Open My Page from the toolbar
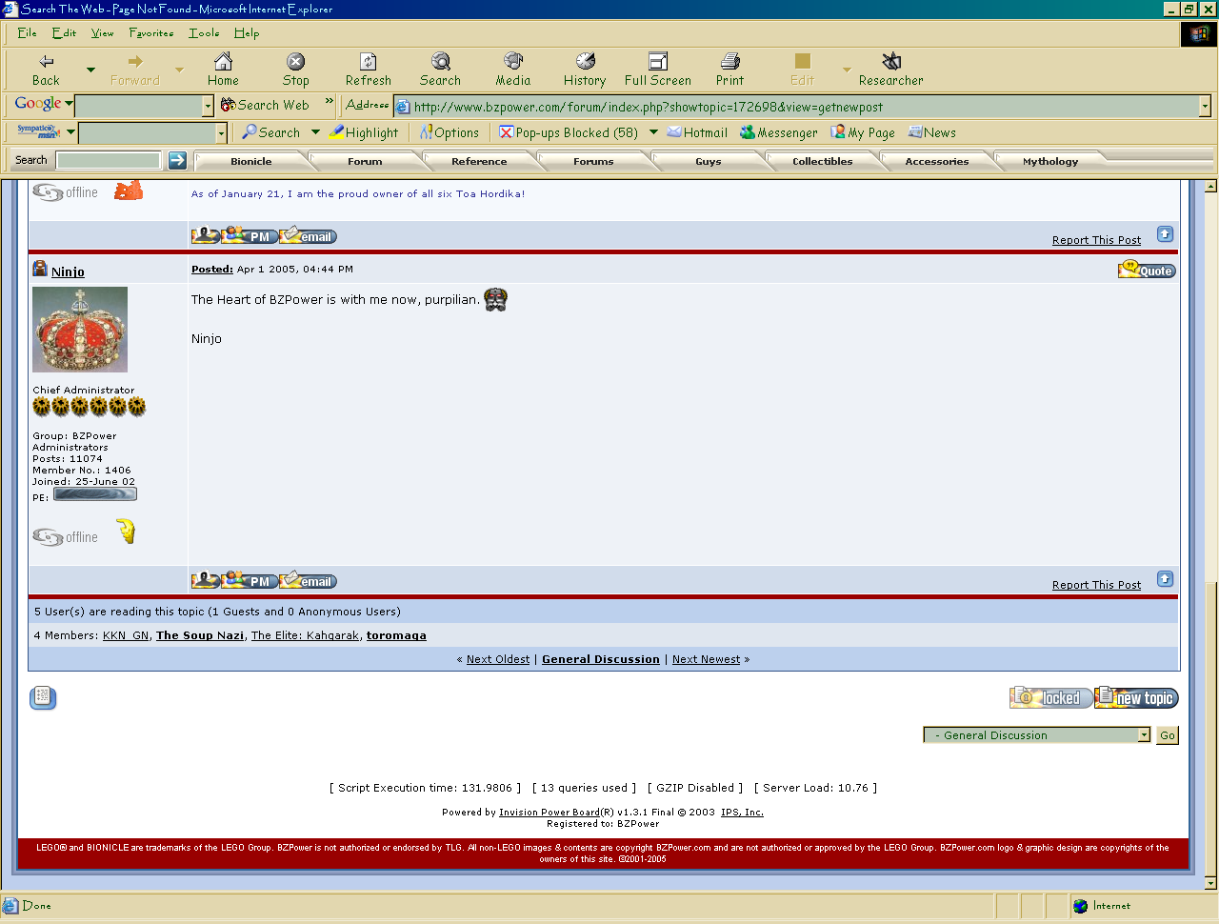The image size is (1219, 924). [x=863, y=132]
